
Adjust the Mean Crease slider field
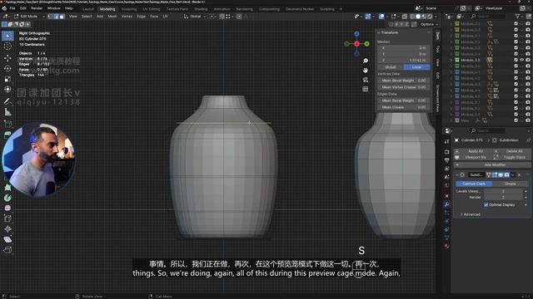click(x=403, y=107)
